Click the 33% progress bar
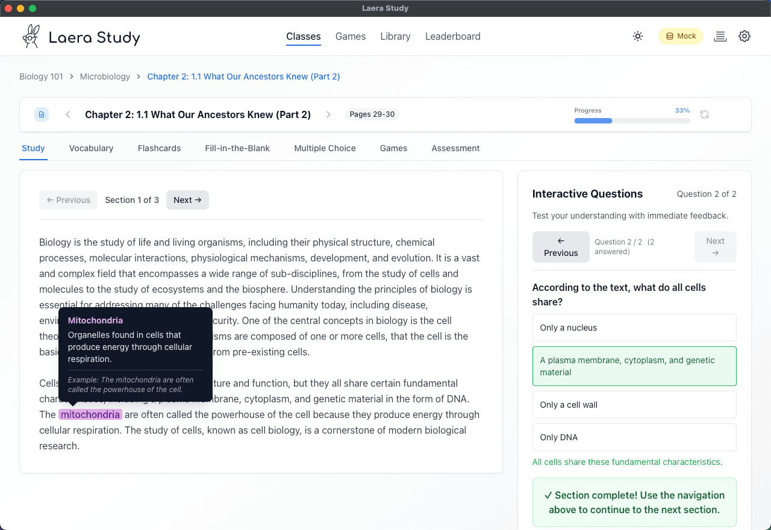The width and height of the screenshot is (771, 530). click(x=631, y=120)
